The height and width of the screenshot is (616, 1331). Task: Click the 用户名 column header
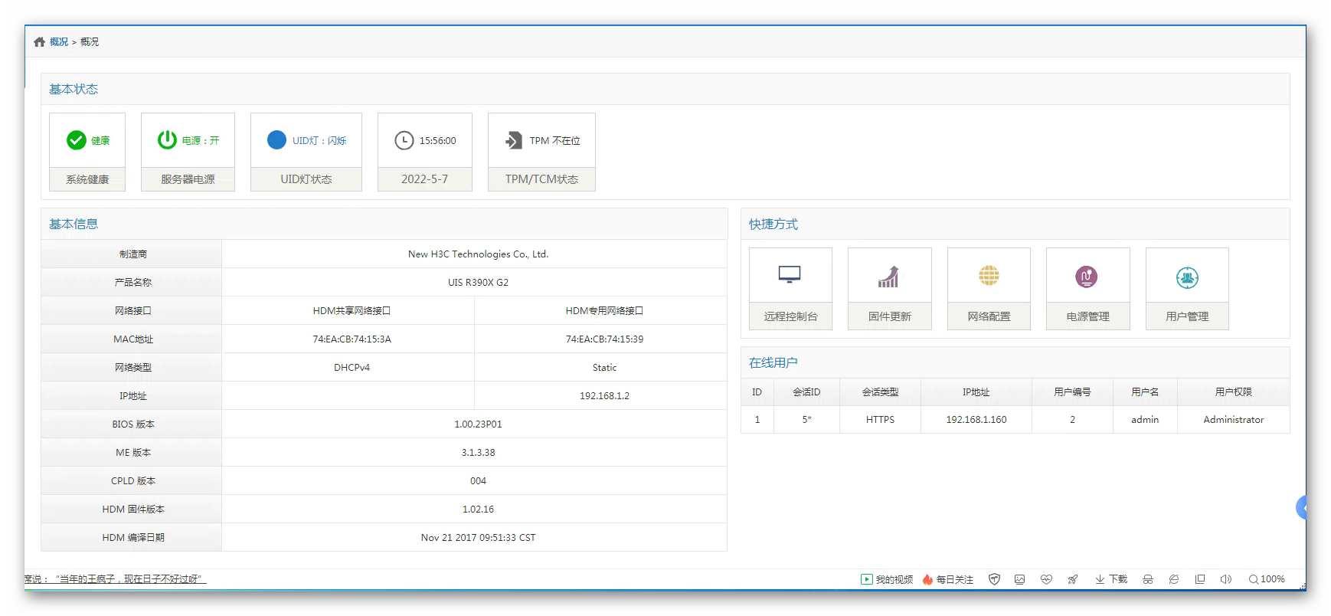(x=1145, y=392)
